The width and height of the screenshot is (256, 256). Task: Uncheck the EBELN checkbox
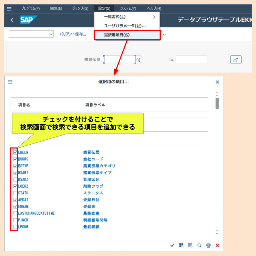(15, 152)
